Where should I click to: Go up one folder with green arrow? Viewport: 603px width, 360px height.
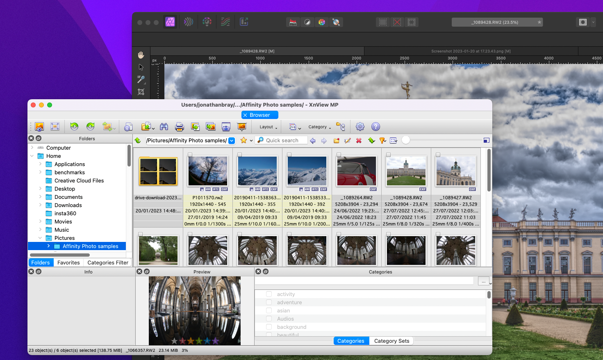[x=138, y=141]
